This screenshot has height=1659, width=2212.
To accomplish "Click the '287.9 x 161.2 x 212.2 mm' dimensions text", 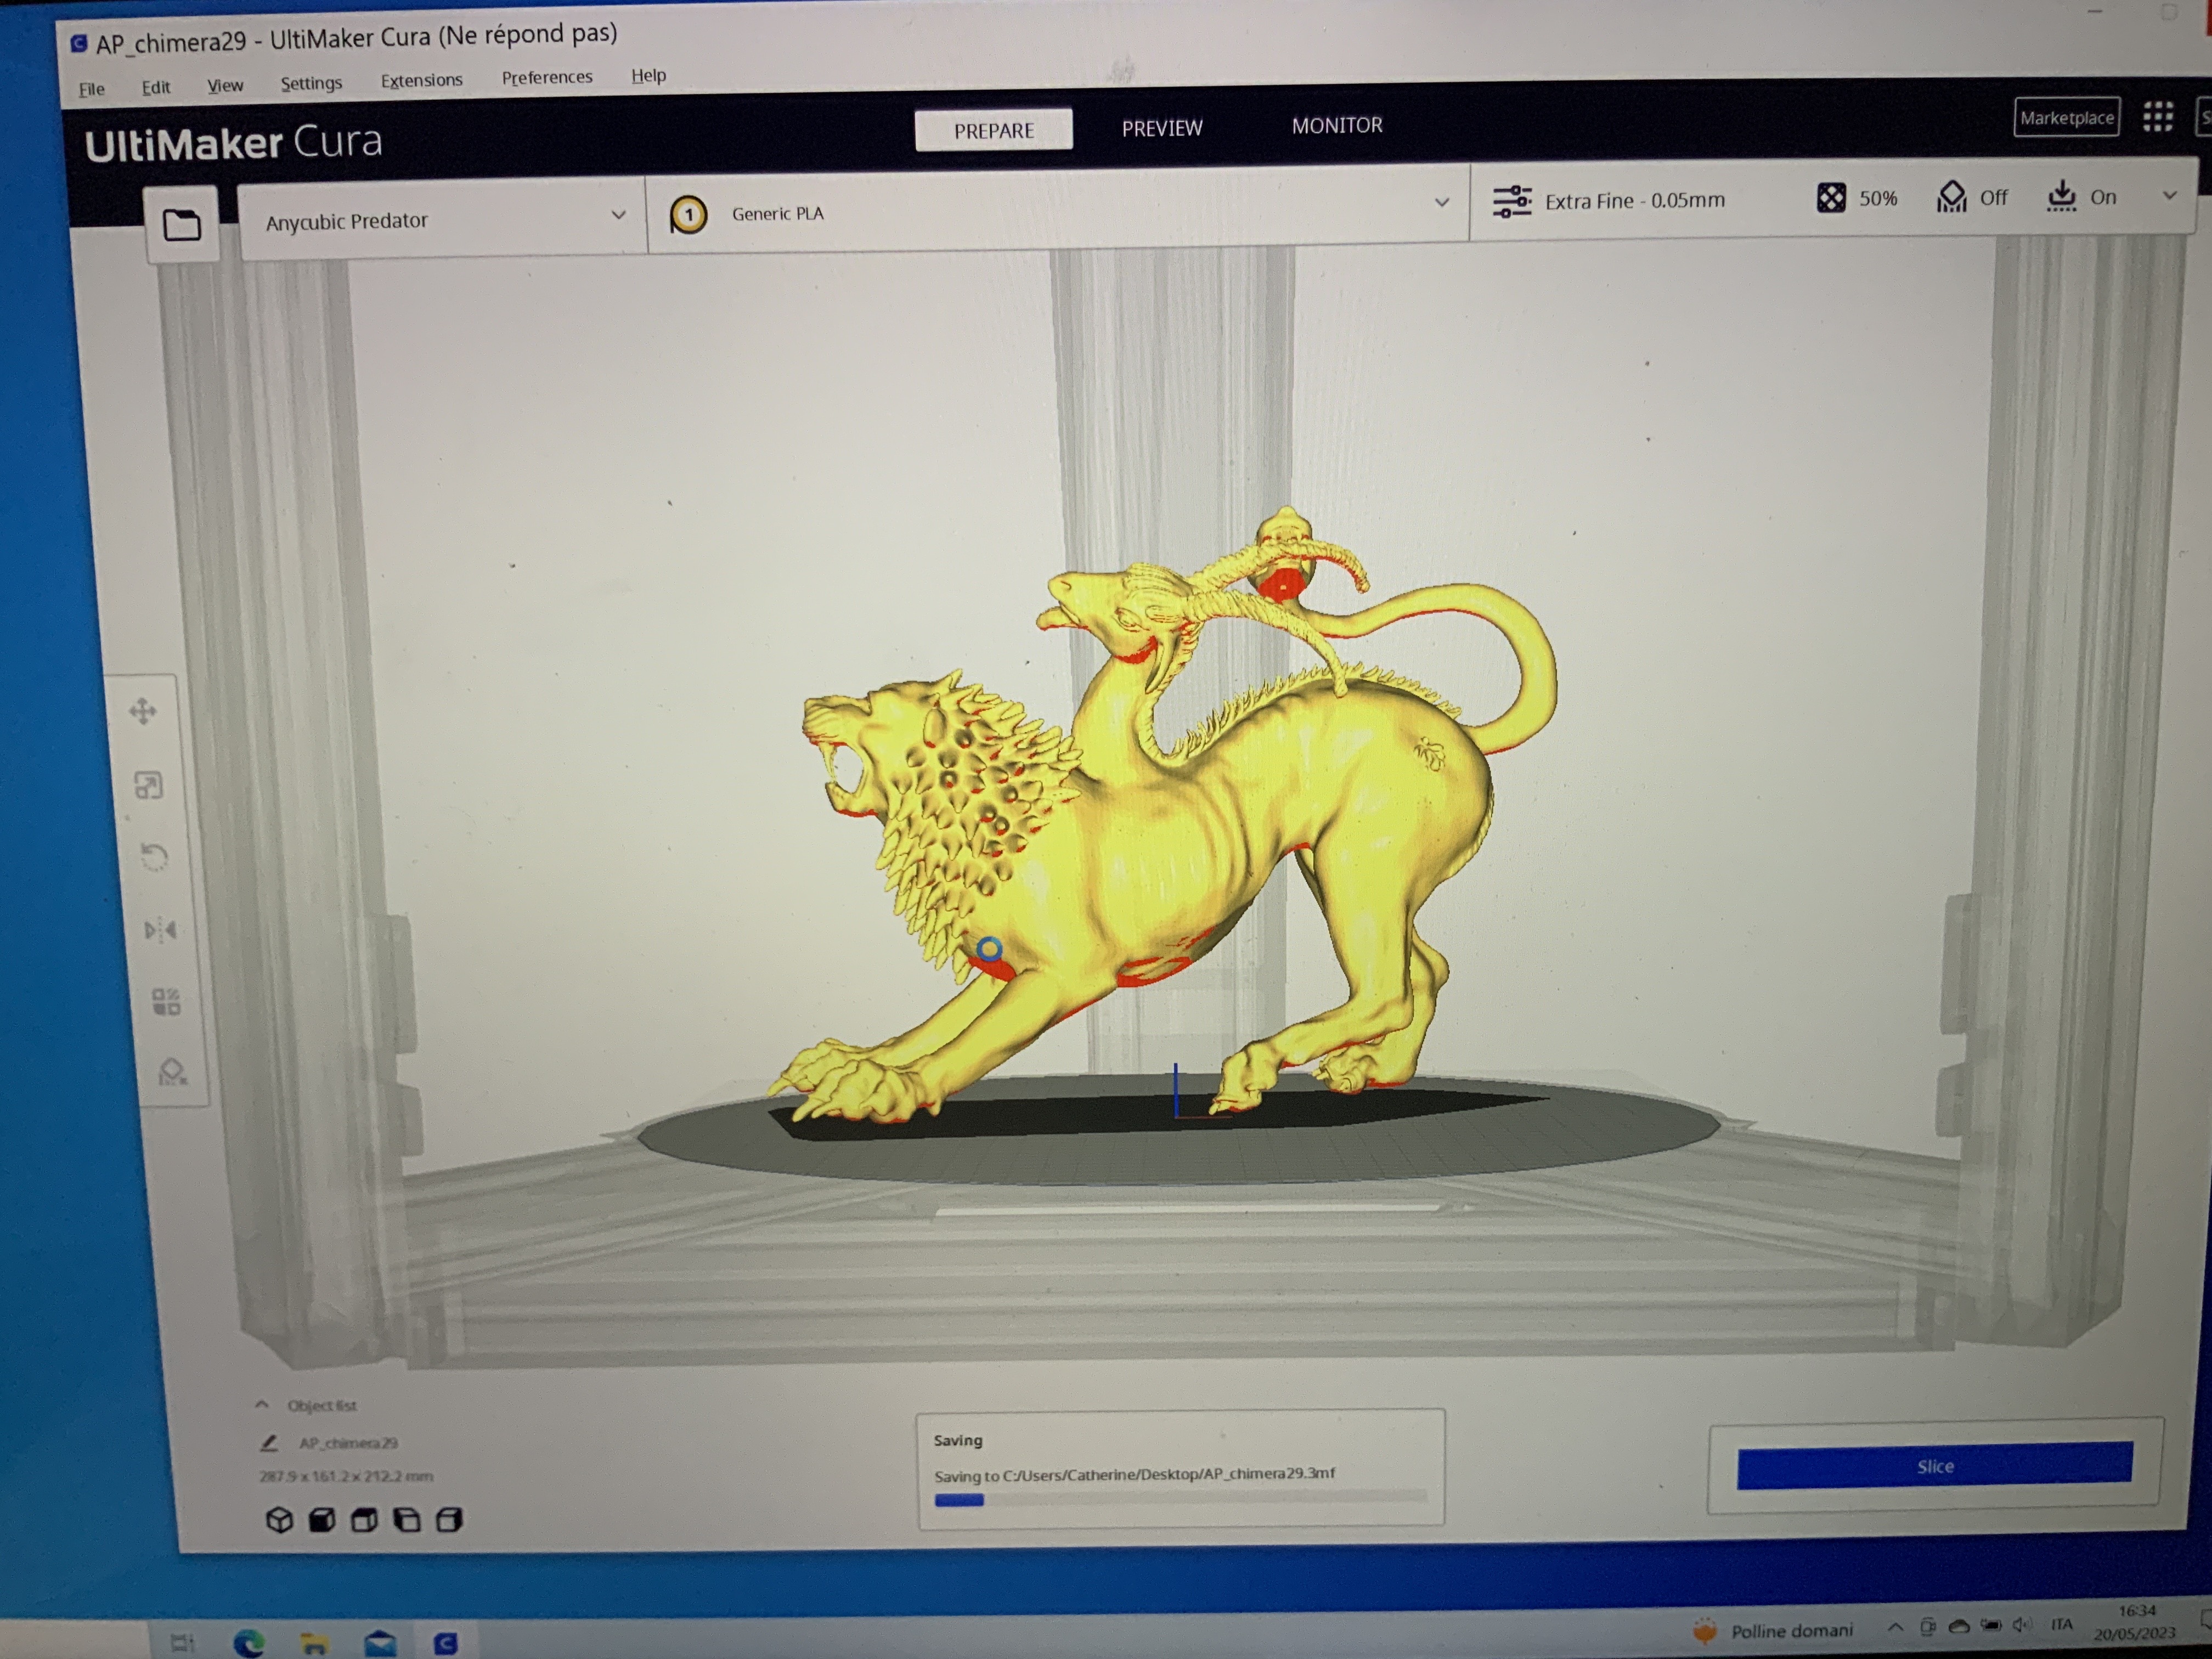I will tap(345, 1476).
